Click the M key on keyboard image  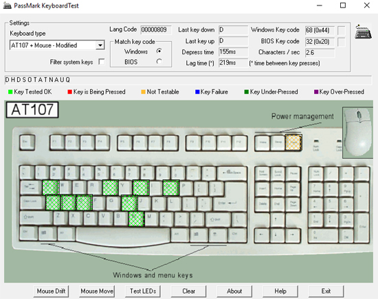coord(151,219)
